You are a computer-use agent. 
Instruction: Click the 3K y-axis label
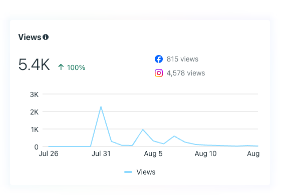click(34, 94)
